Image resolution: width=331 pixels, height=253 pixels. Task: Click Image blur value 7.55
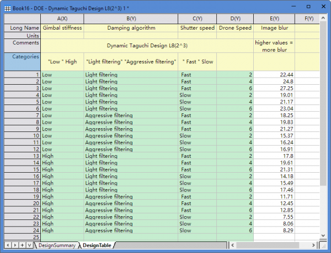click(274, 217)
